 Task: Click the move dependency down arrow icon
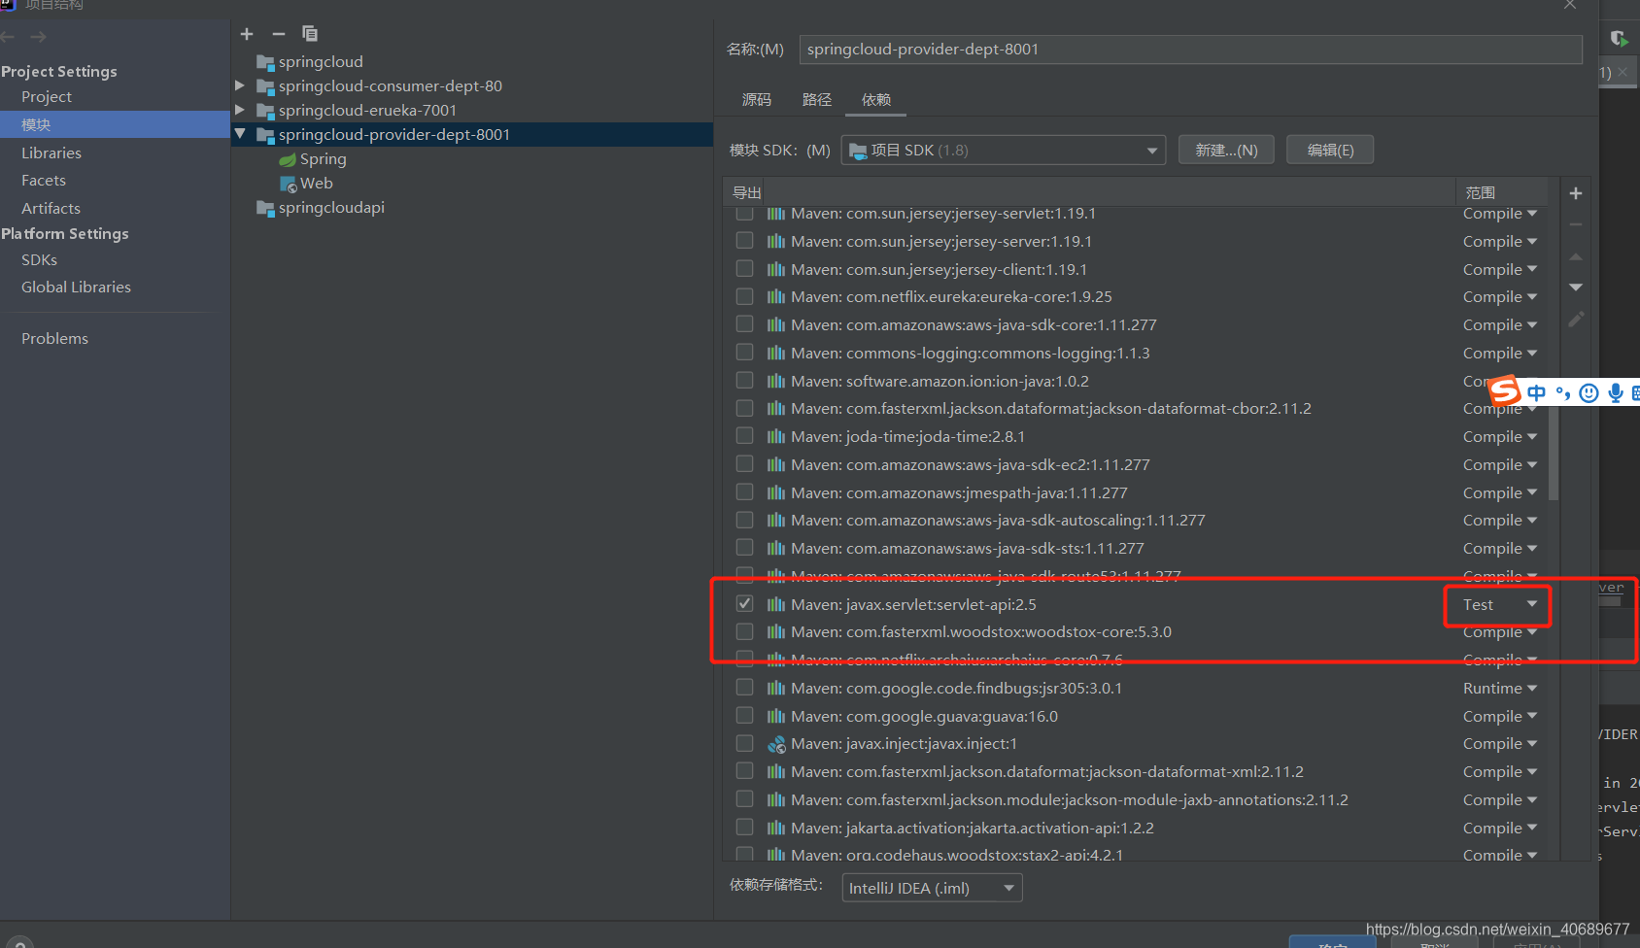1576,287
